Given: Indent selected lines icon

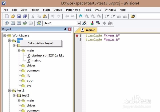Looking at the screenshot, I should (107, 16).
